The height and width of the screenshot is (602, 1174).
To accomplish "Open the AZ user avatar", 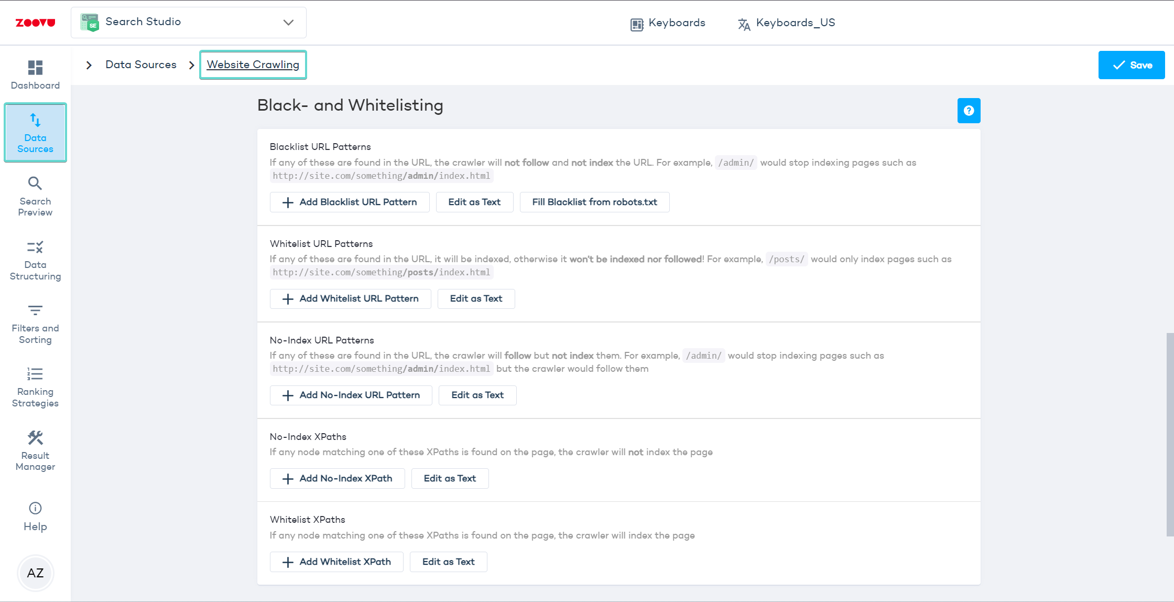I will click(x=35, y=573).
